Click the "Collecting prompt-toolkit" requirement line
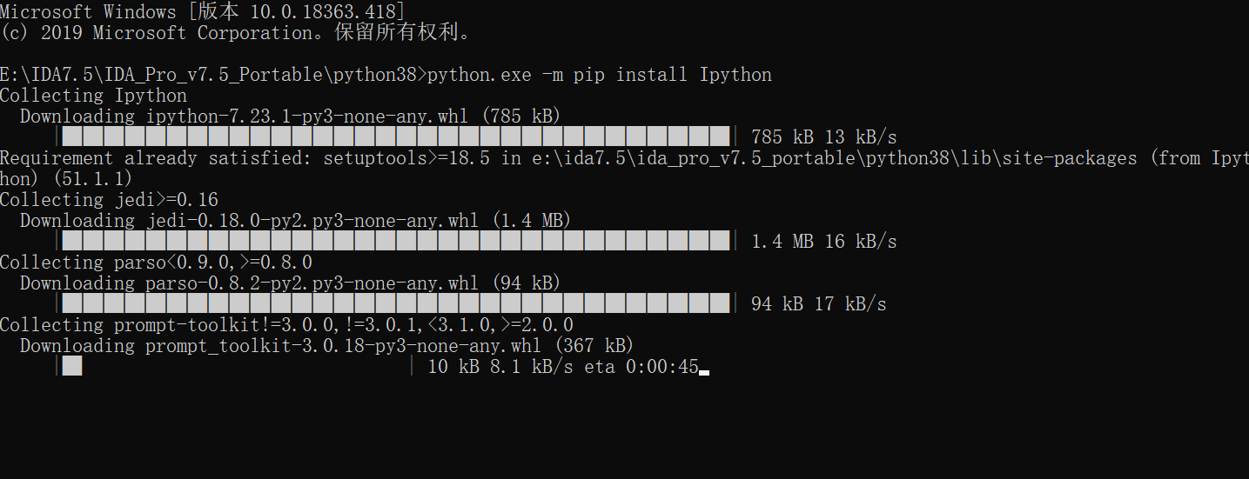Screen dimensions: 1249x479 click(286, 325)
